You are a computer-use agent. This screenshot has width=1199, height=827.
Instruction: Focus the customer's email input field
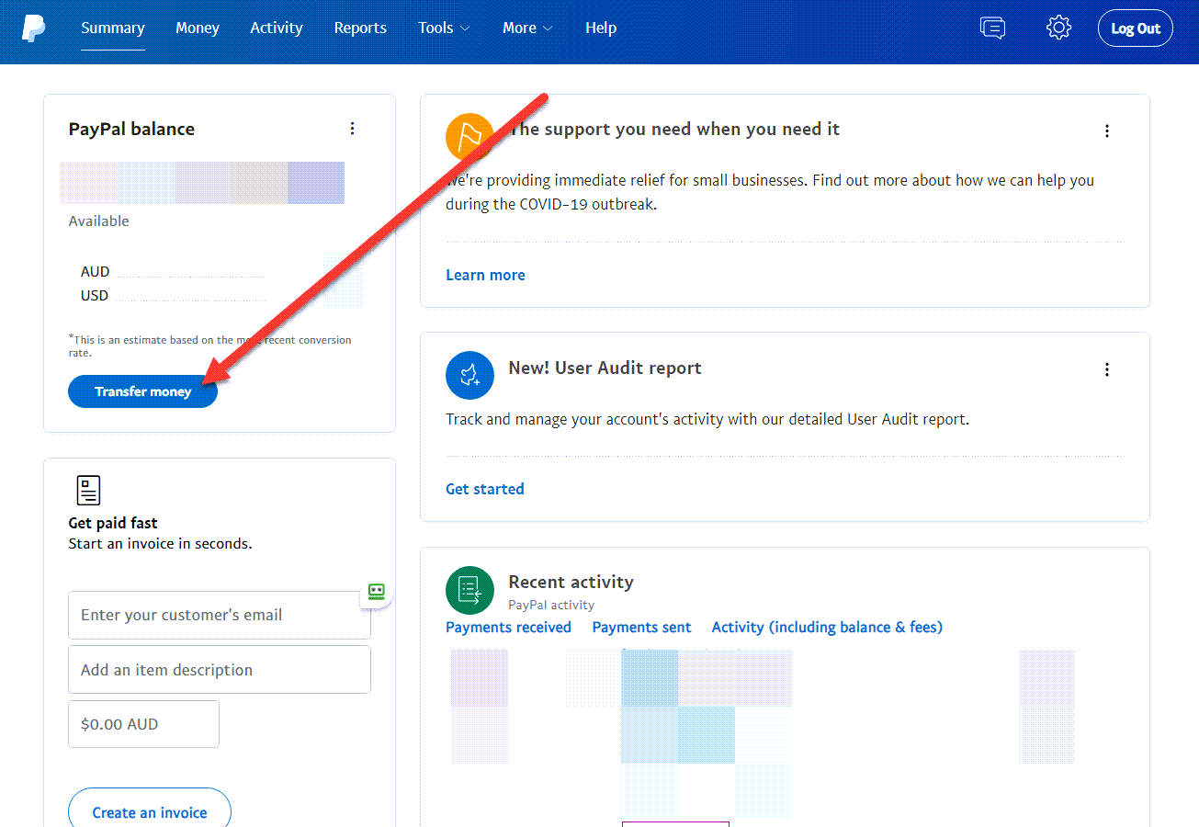[x=220, y=615]
